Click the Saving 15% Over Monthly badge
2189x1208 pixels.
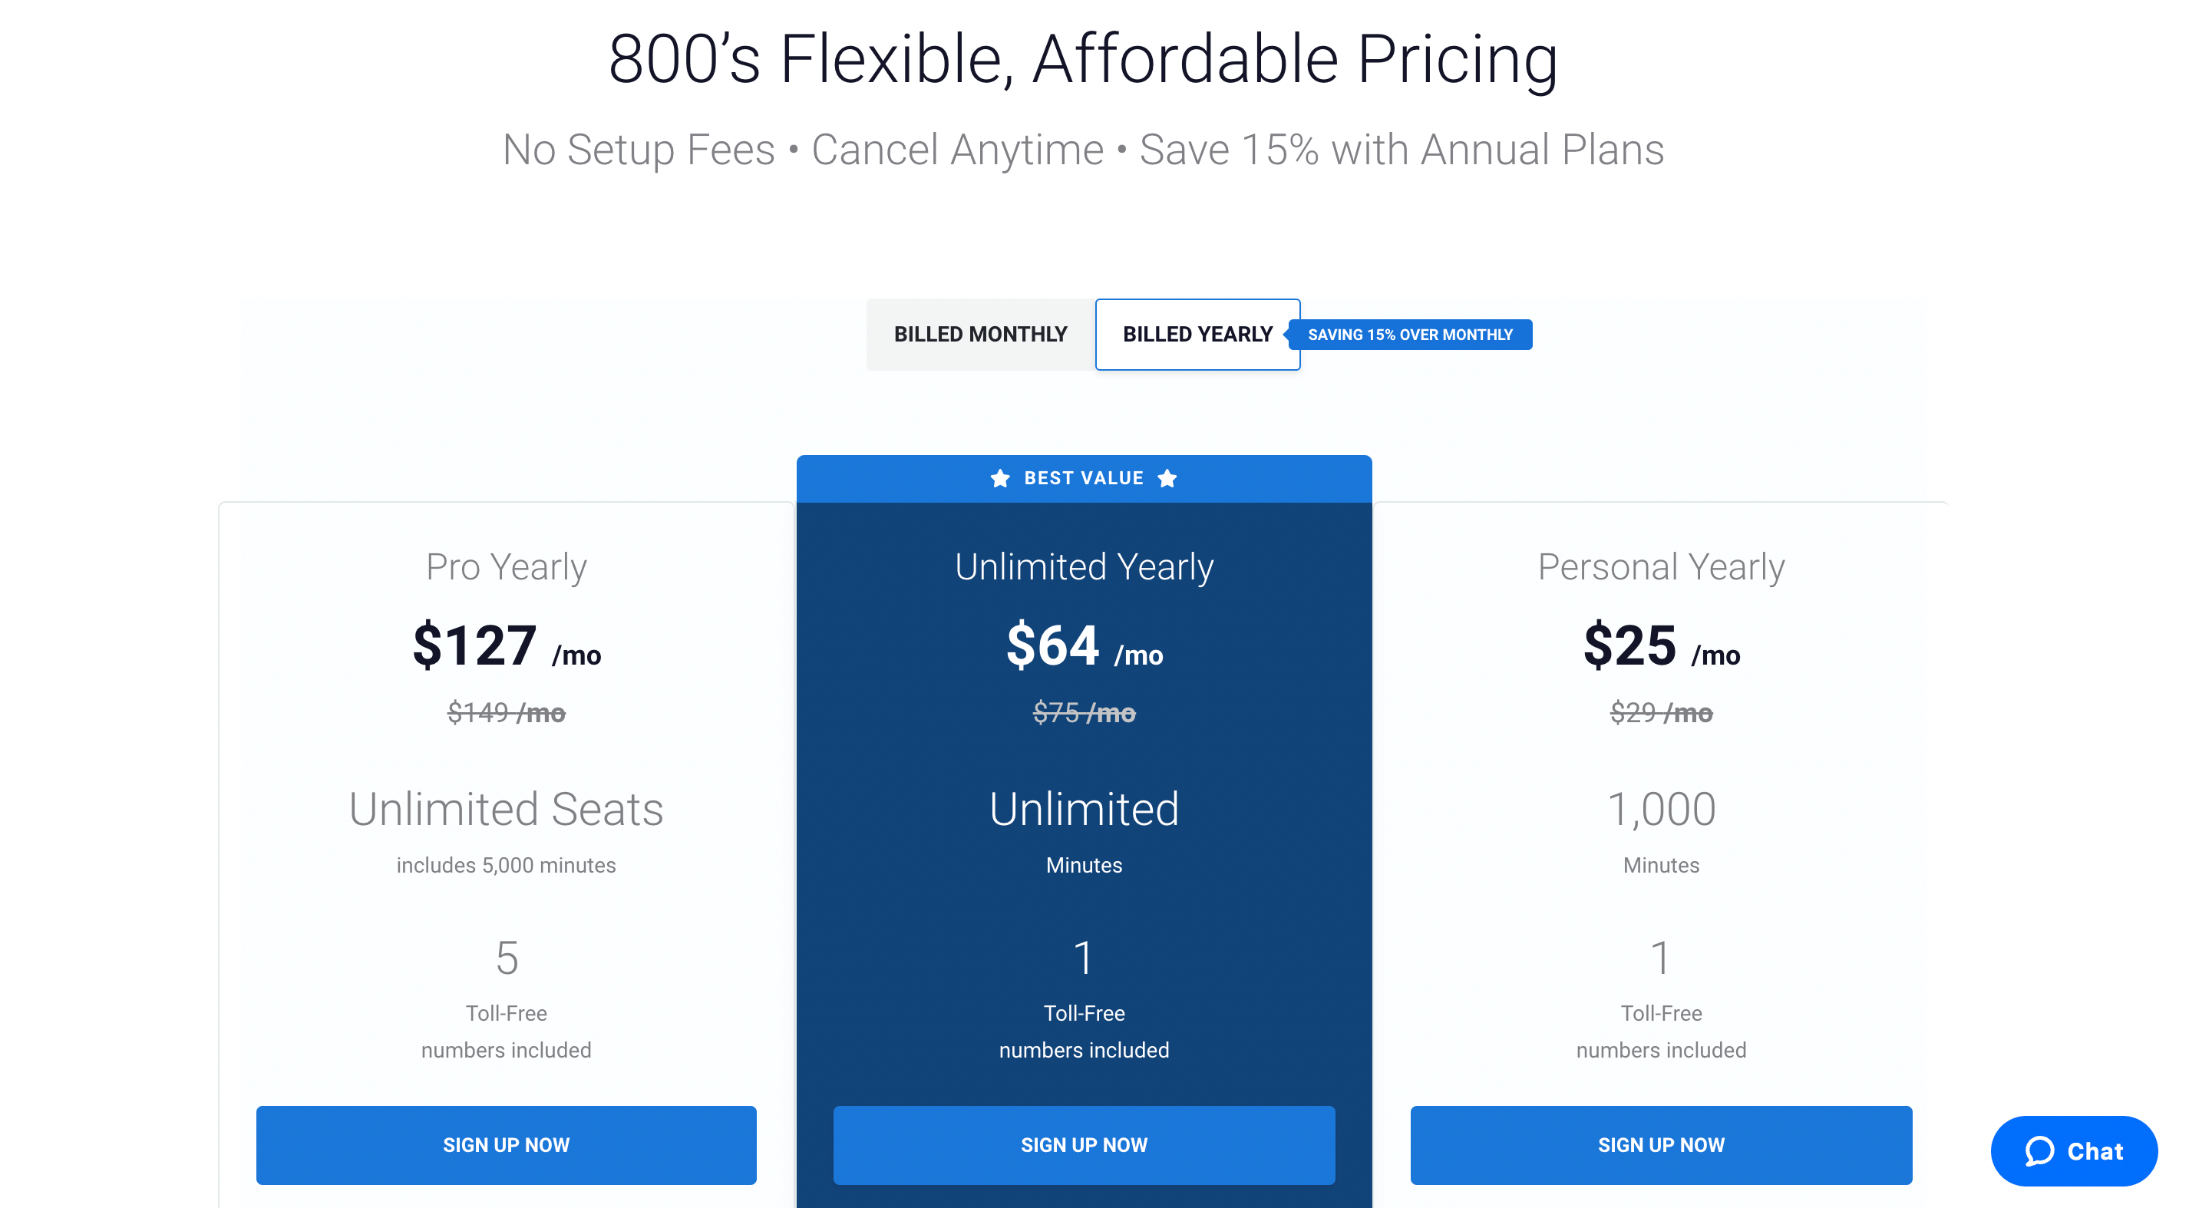[x=1410, y=335]
